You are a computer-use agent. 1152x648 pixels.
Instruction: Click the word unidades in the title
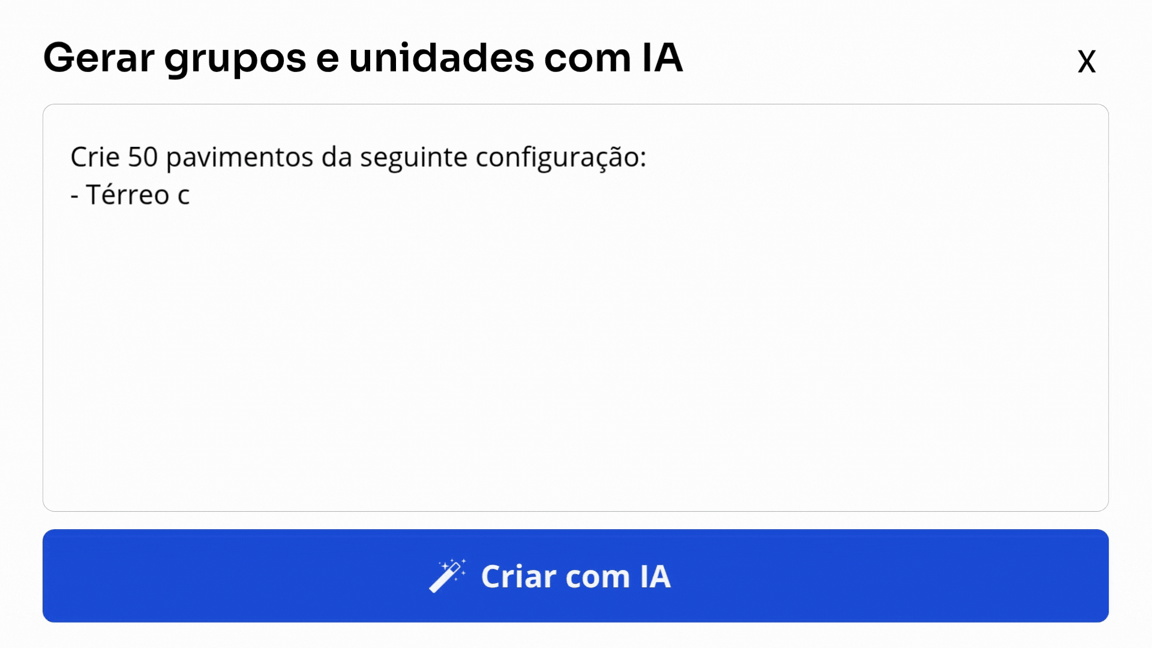pos(441,58)
